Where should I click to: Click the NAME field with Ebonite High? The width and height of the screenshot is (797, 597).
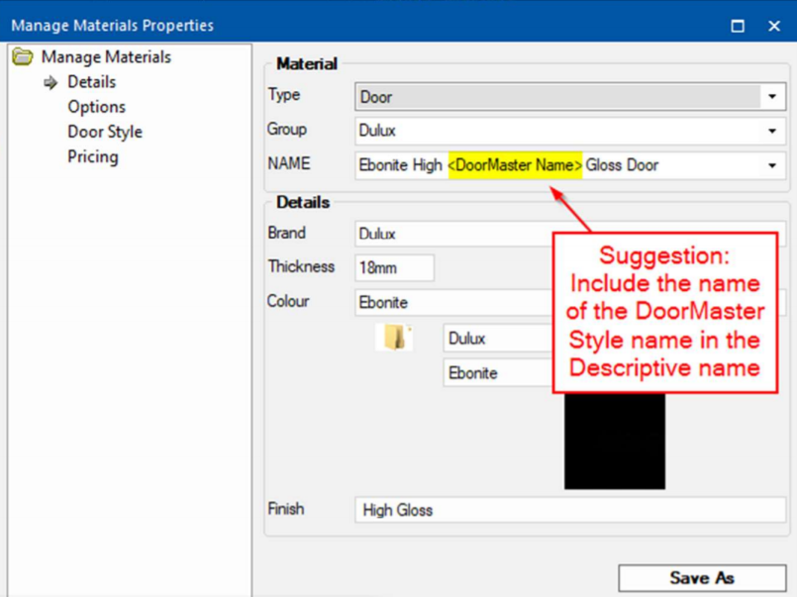pyautogui.click(x=570, y=165)
